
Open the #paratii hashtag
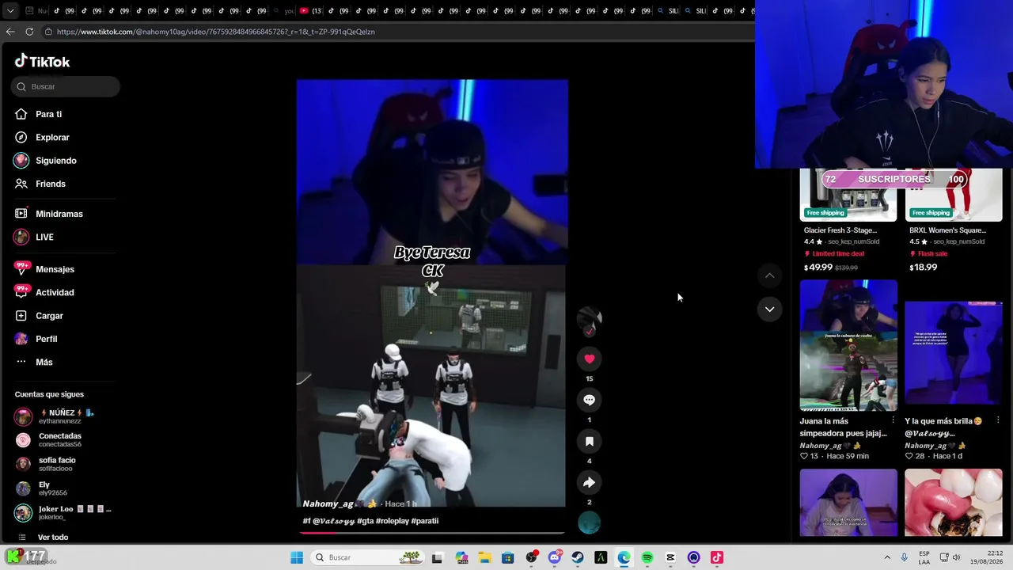coord(425,521)
